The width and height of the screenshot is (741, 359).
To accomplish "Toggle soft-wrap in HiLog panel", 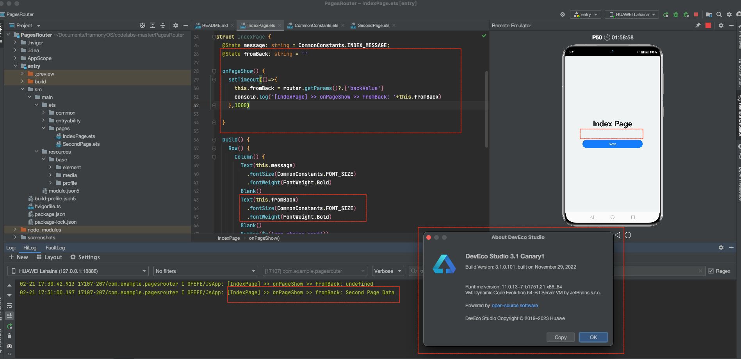I will click(9, 306).
